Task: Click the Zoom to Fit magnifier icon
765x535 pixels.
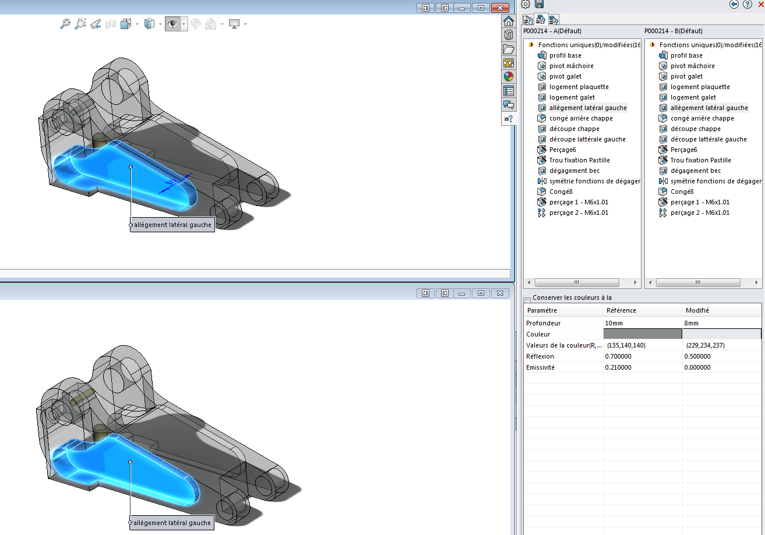Action: 65,24
